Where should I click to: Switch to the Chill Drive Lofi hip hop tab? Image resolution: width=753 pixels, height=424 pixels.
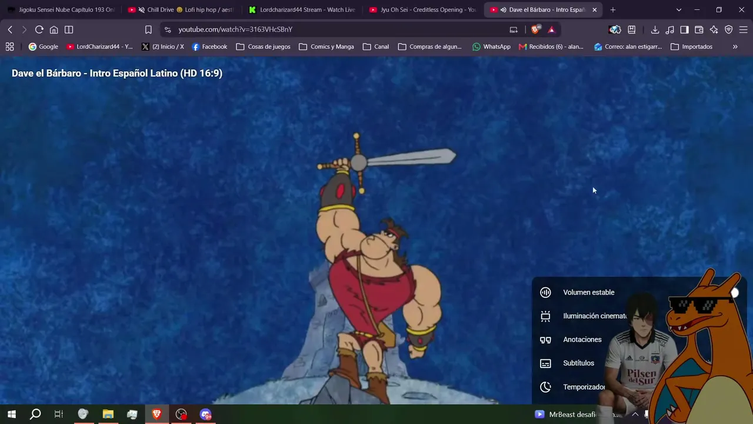click(x=181, y=10)
